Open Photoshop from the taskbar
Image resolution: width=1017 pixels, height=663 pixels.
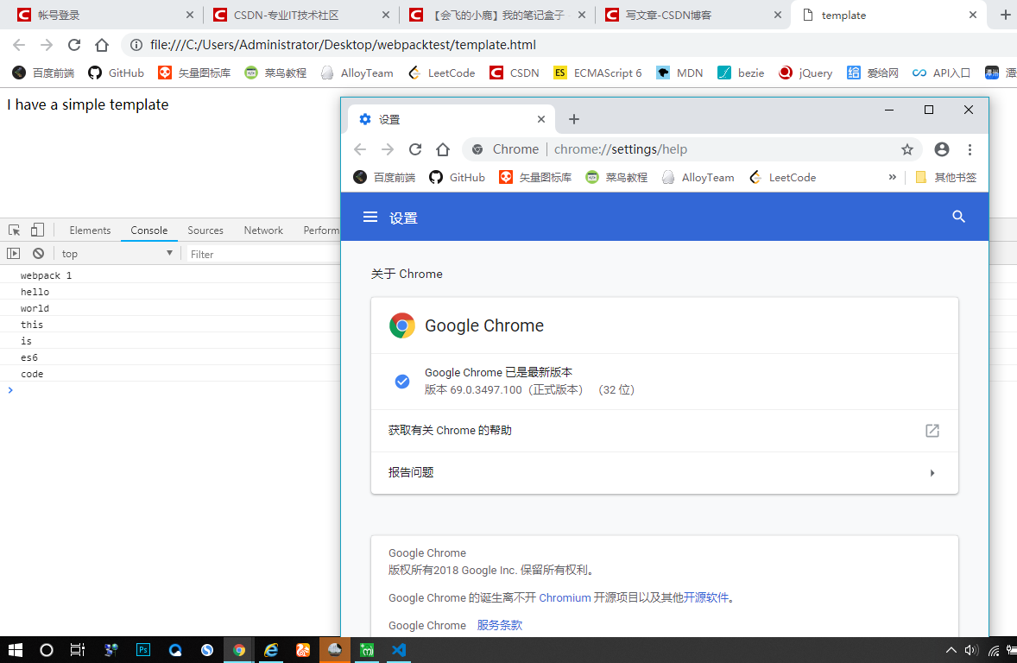point(143,650)
